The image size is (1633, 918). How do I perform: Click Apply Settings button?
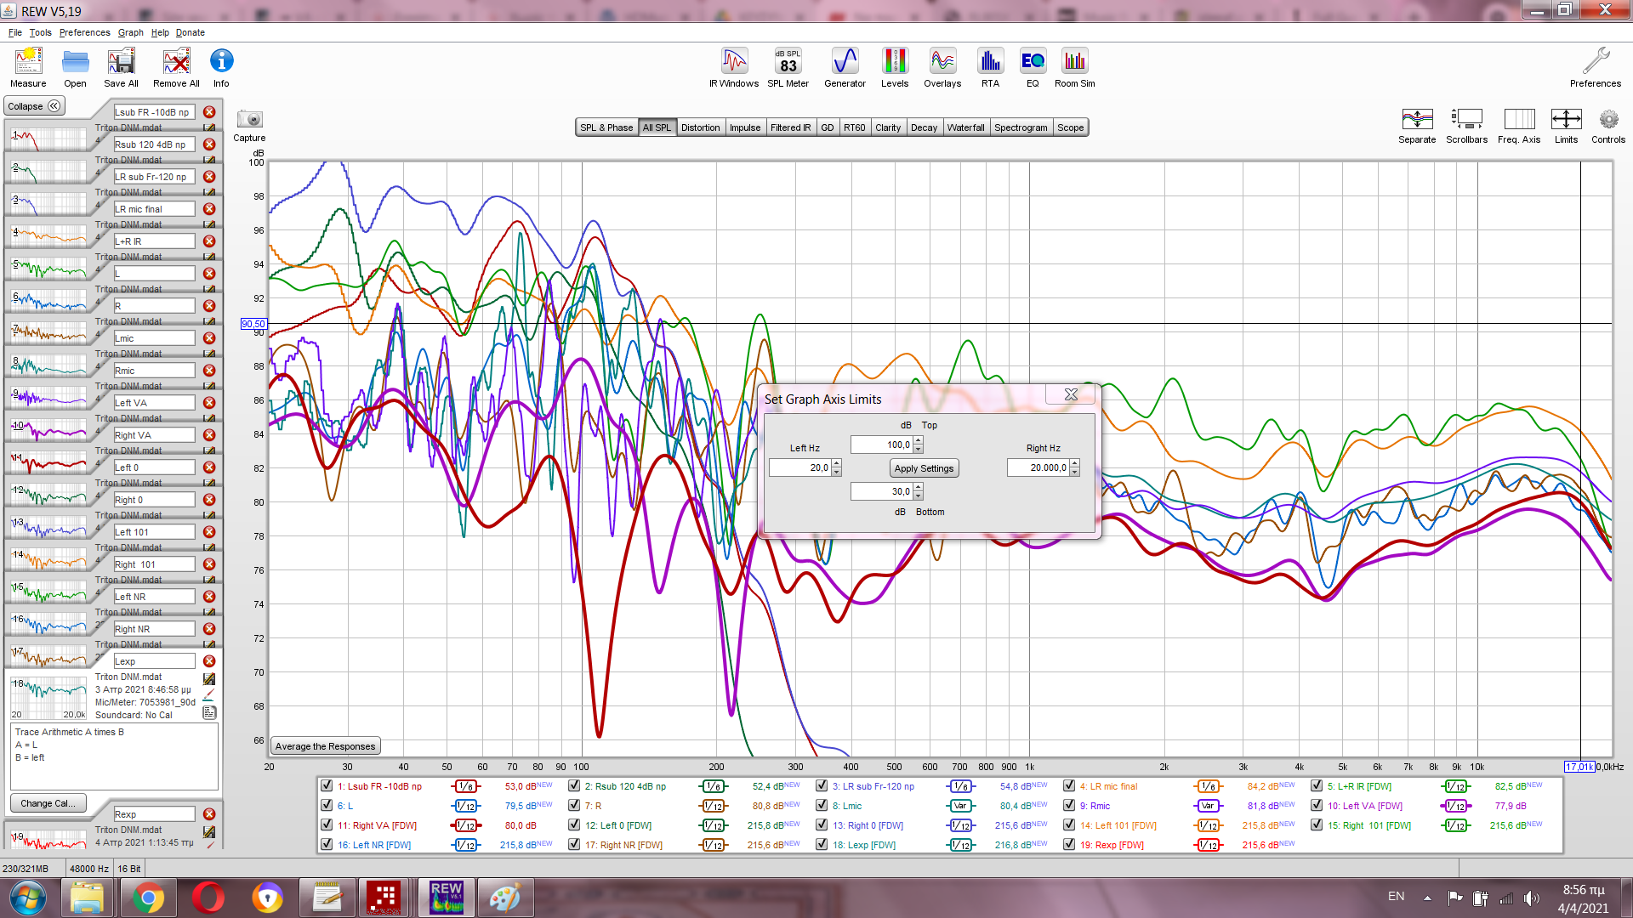[924, 468]
